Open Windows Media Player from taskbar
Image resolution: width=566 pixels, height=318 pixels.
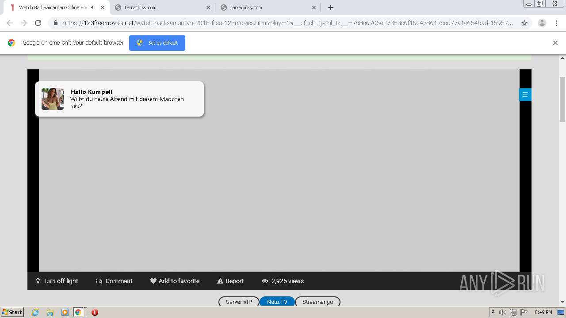click(x=65, y=312)
